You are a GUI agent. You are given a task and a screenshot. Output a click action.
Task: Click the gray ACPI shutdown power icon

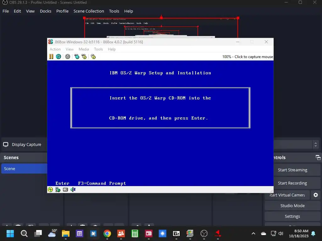pyautogui.click(x=68, y=56)
